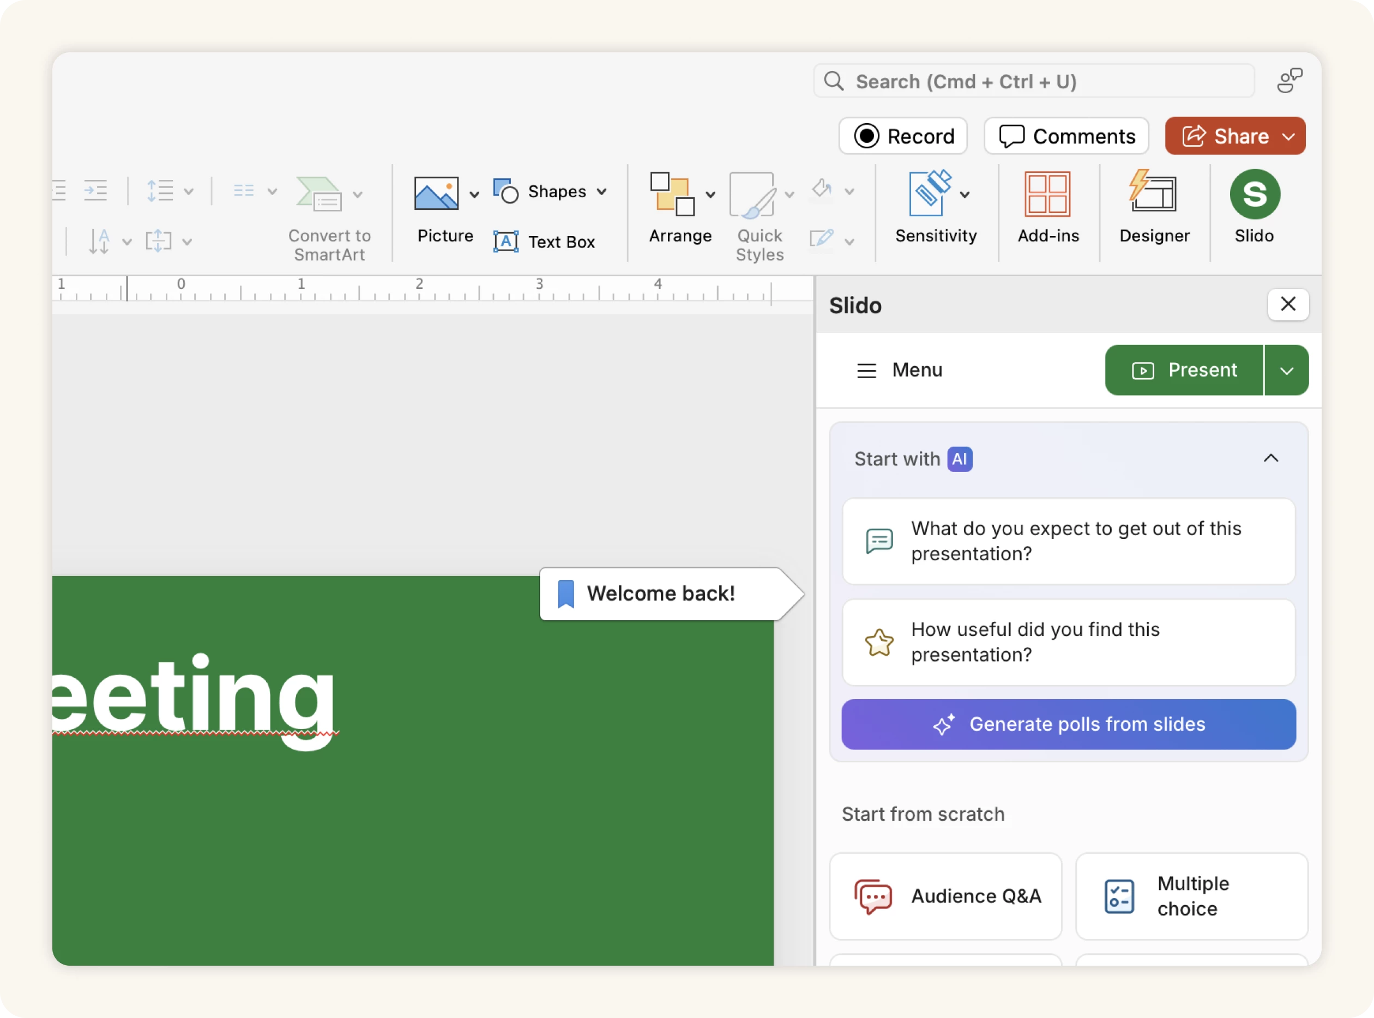Click the Picture insert icon
1374x1018 pixels.
(436, 195)
